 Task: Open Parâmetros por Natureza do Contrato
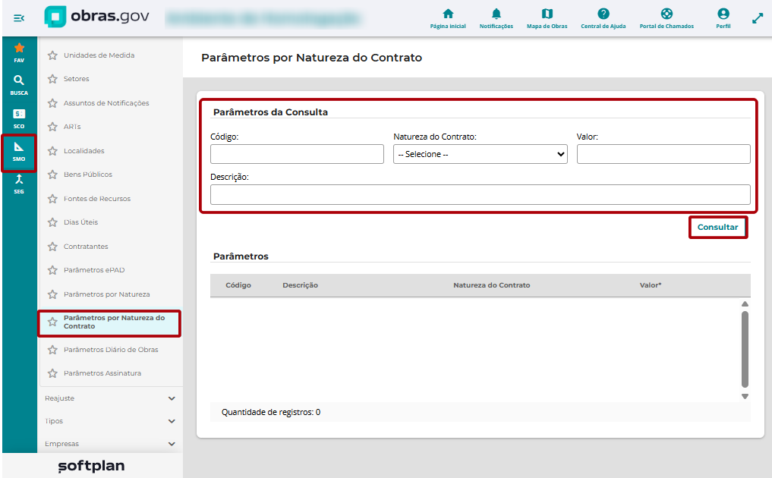(x=110, y=322)
